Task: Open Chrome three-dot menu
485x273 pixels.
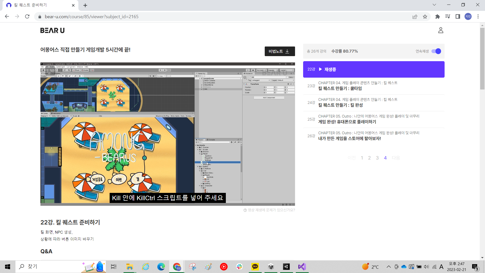Action: pyautogui.click(x=478, y=17)
